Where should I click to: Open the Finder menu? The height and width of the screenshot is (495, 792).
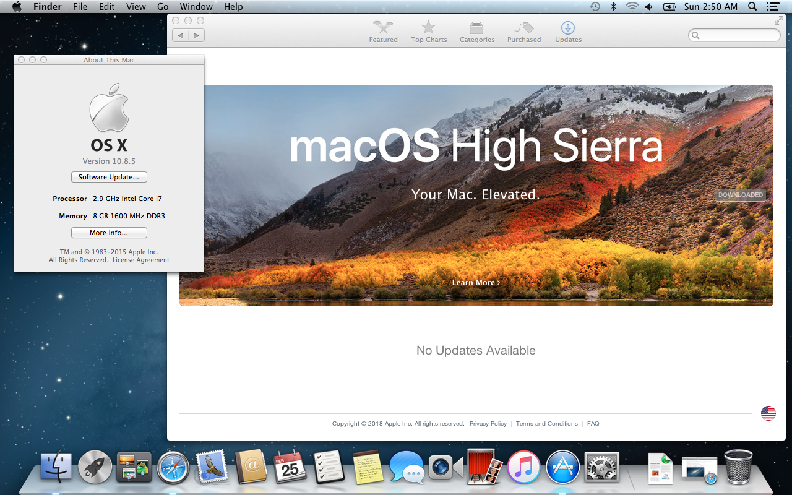(x=47, y=7)
